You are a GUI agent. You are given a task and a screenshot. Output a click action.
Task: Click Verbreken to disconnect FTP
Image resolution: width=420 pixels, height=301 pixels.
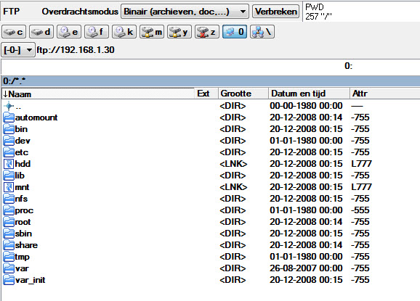275,12
